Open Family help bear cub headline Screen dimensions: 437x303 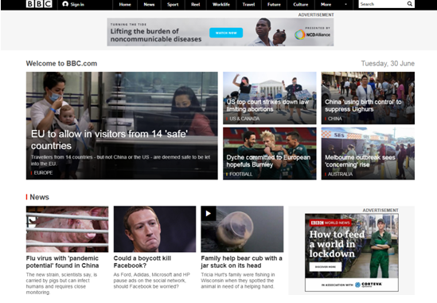coord(241,262)
